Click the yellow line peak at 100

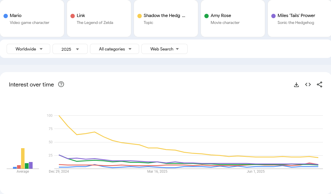(59, 116)
